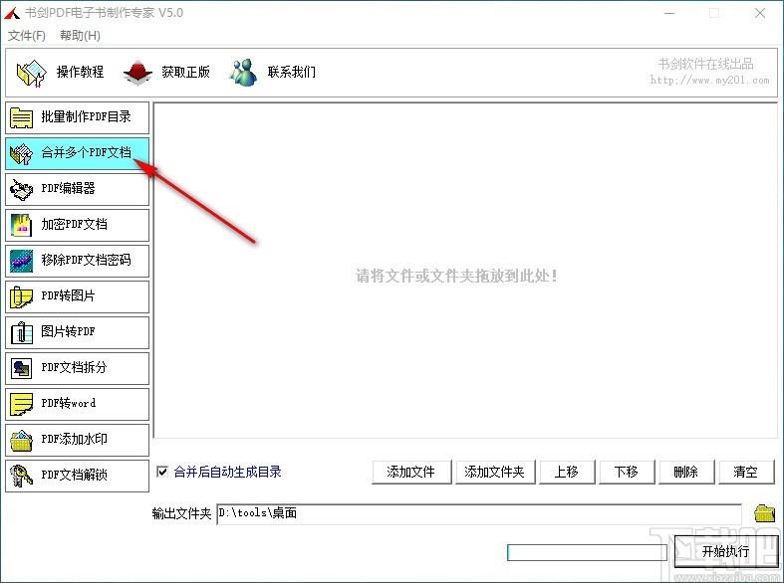Toggle 合并后自动生成目录 checkbox

point(162,472)
